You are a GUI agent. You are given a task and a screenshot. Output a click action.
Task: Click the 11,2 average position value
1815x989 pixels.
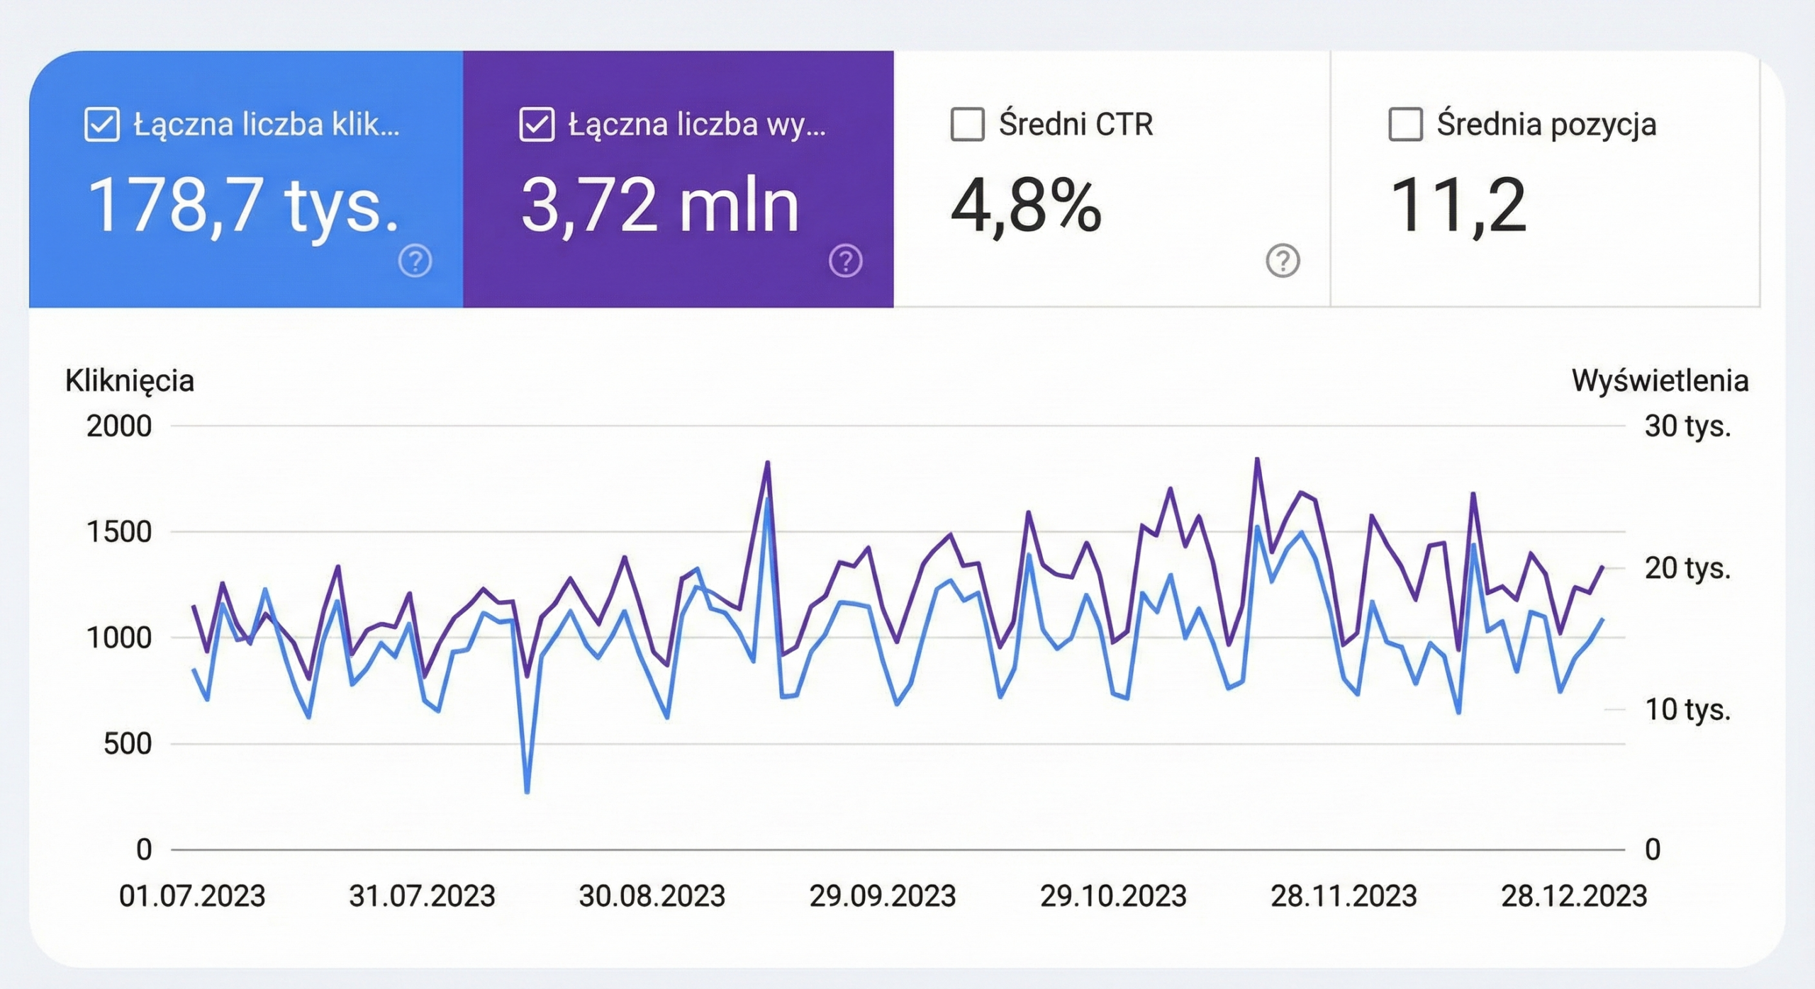[1458, 205]
